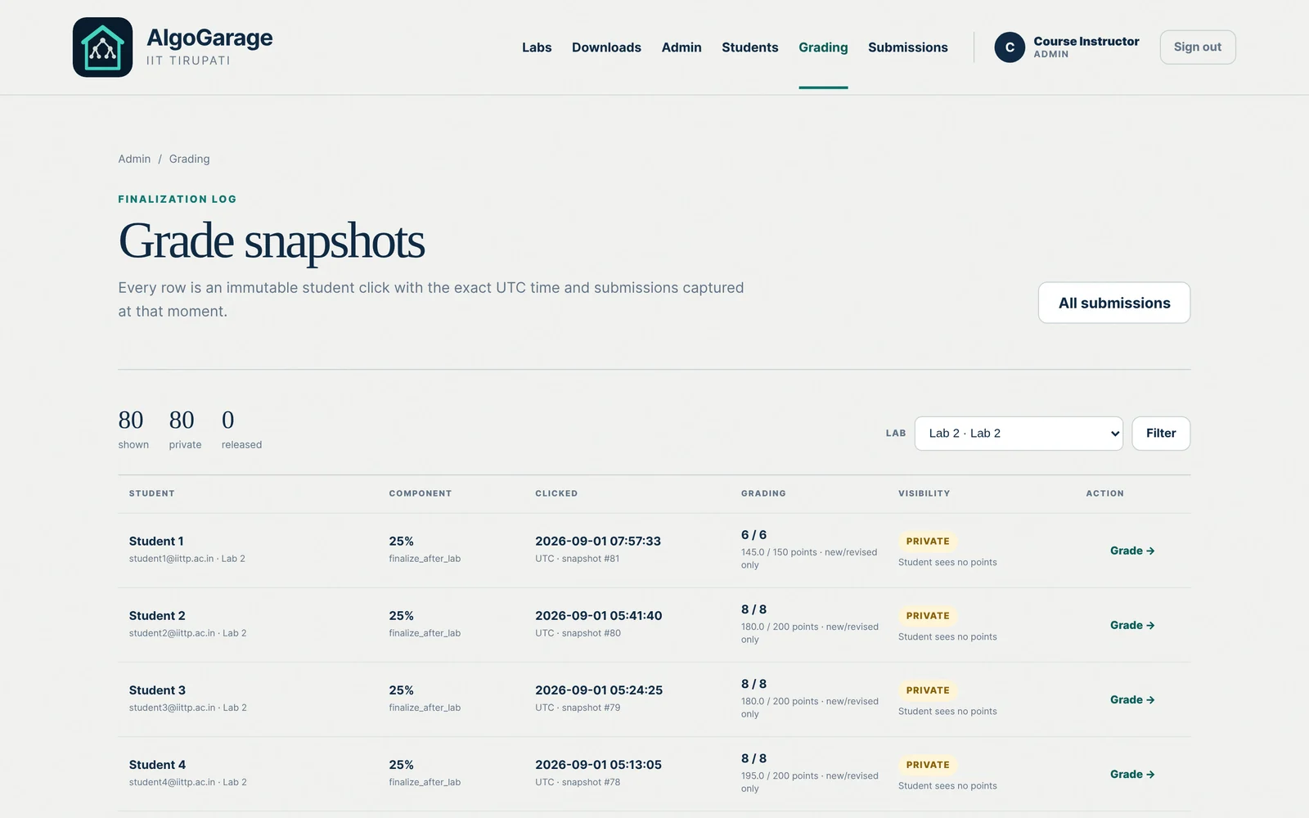Click snapshot #81 text
The width and height of the screenshot is (1309, 818).
point(591,559)
